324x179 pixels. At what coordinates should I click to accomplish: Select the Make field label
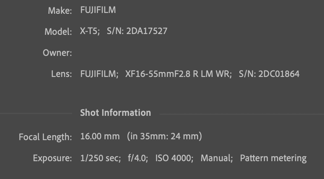click(x=60, y=11)
